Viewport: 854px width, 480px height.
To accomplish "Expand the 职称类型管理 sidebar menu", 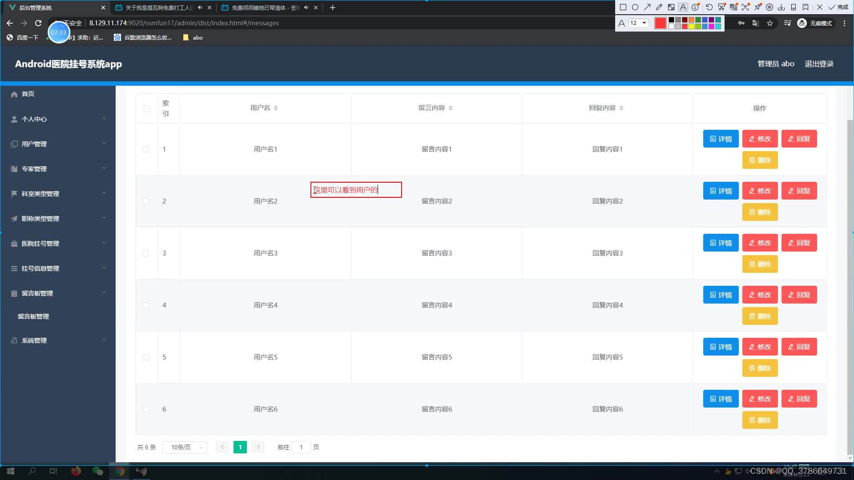I will coord(58,219).
